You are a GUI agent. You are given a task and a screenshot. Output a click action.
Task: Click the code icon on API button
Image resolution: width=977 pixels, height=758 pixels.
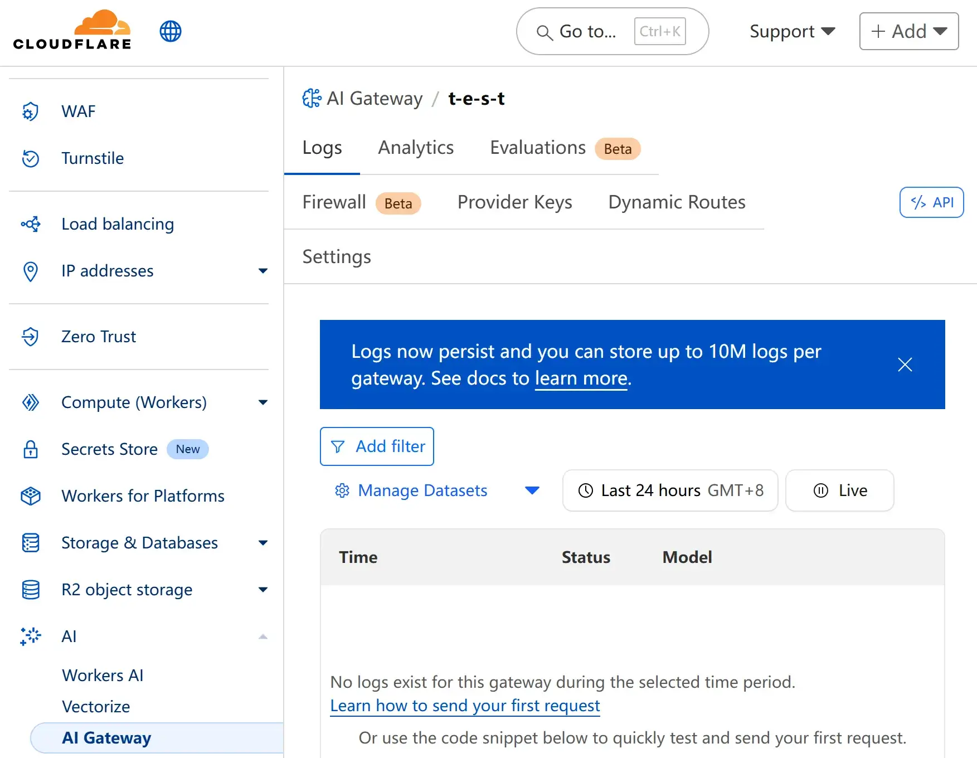918,202
